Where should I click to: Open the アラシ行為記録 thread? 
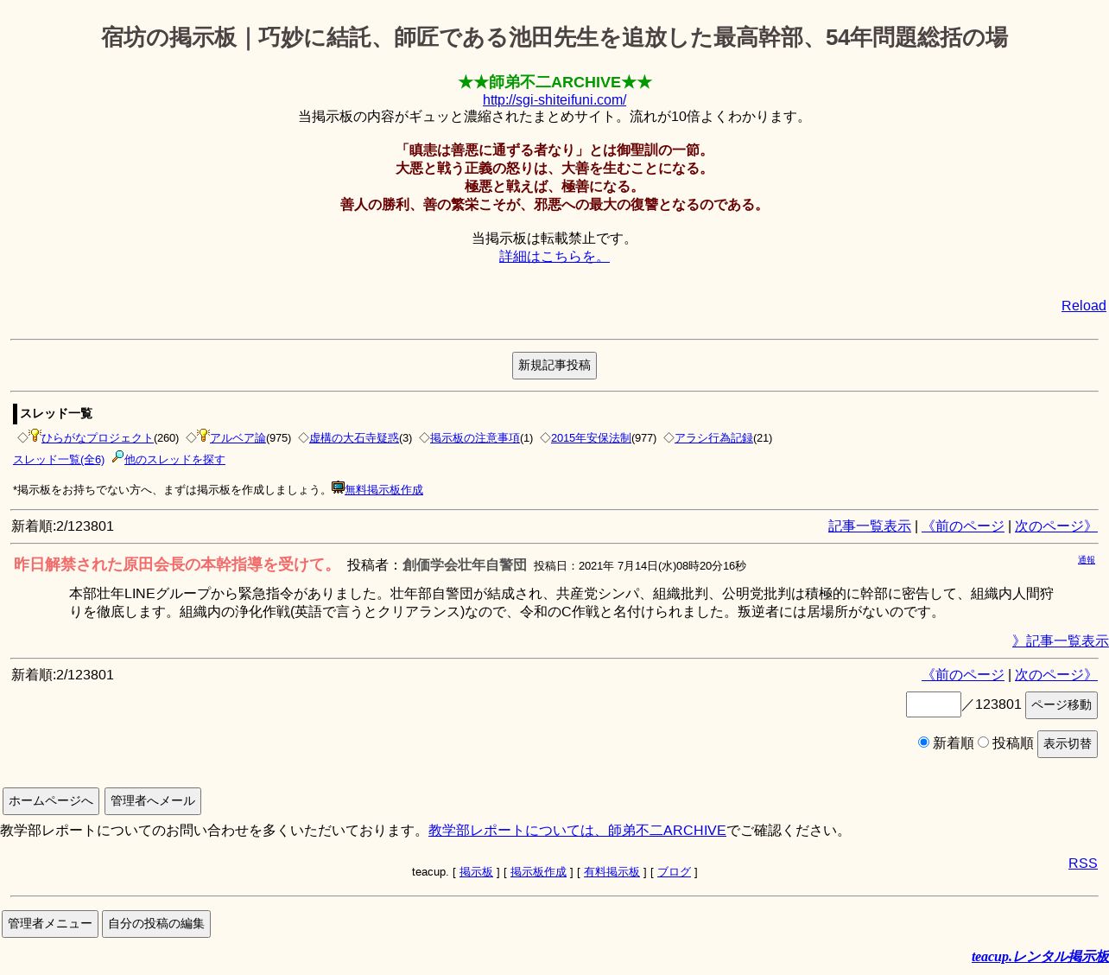point(713,438)
